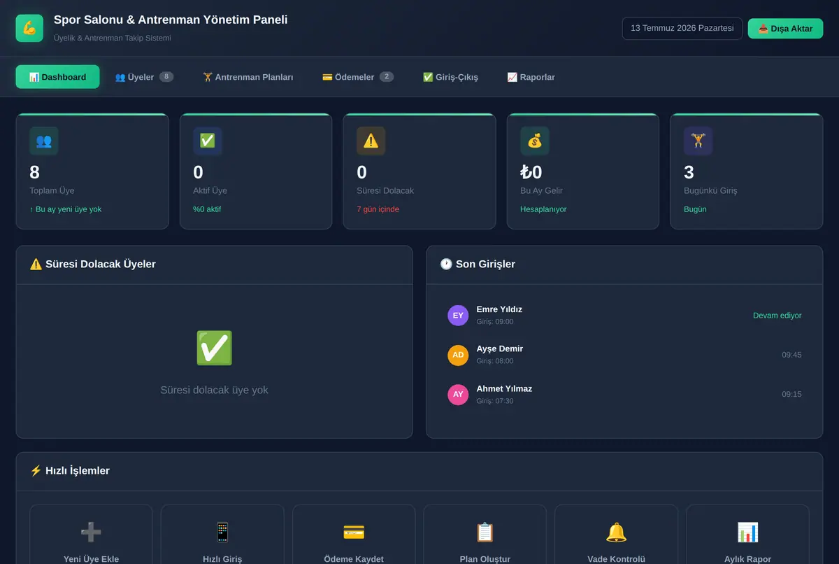Screen dimensions: 839x564
Task: Click the '%0 aktif' text
Action: 207,209
